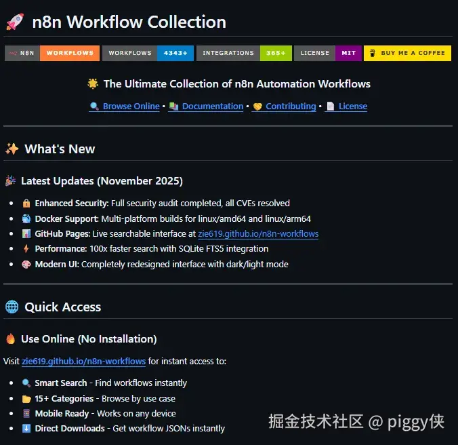Click the sparkles icon by What's New

click(12, 149)
